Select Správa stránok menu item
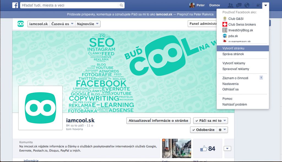Screen dimensions: 282x162 click(243, 54)
